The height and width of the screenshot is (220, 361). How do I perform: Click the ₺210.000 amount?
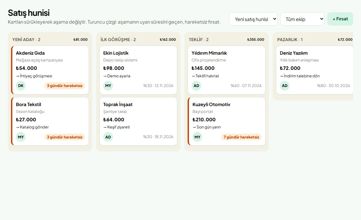pyautogui.click(x=204, y=119)
